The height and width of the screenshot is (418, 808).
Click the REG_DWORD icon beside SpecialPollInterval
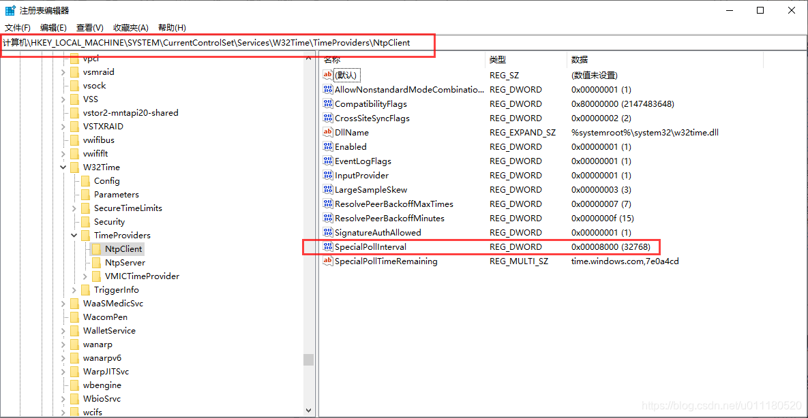coord(328,246)
